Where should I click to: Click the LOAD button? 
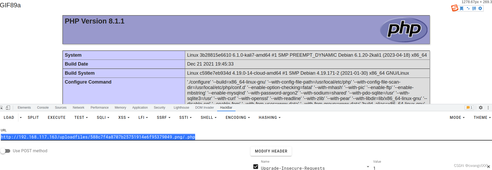coord(9,118)
